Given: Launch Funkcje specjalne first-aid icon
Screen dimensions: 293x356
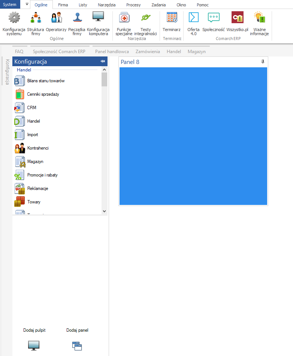Looking at the screenshot, I should tap(124, 18).
